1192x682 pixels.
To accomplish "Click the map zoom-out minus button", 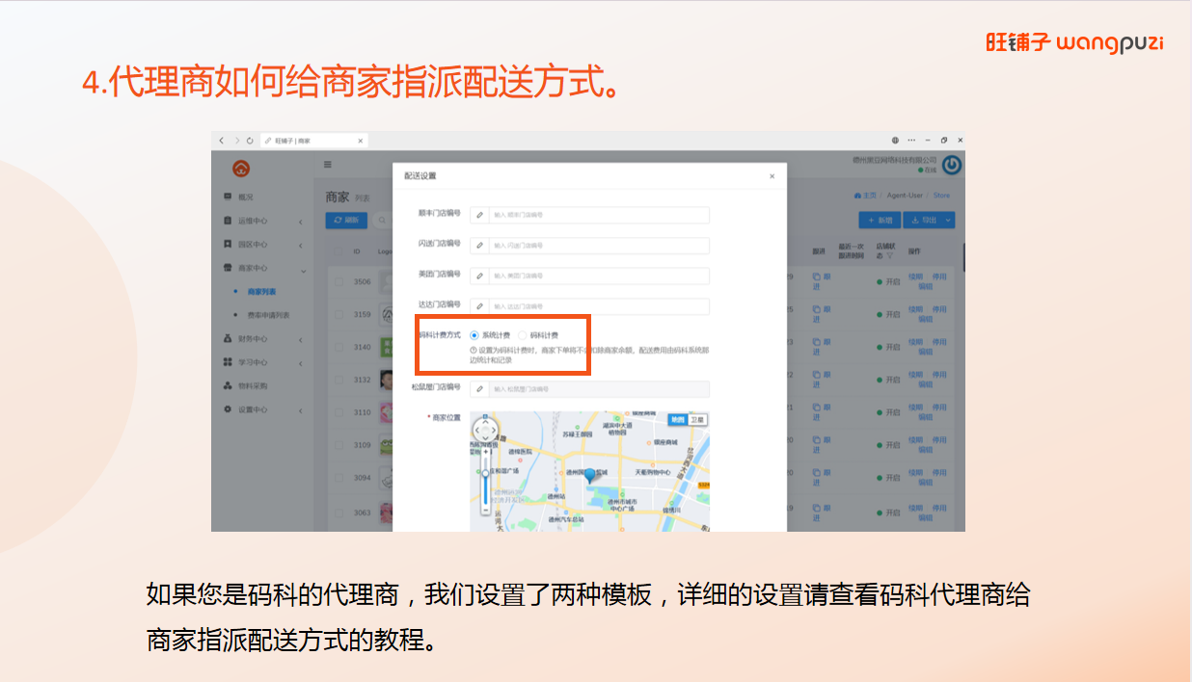I will point(485,511).
